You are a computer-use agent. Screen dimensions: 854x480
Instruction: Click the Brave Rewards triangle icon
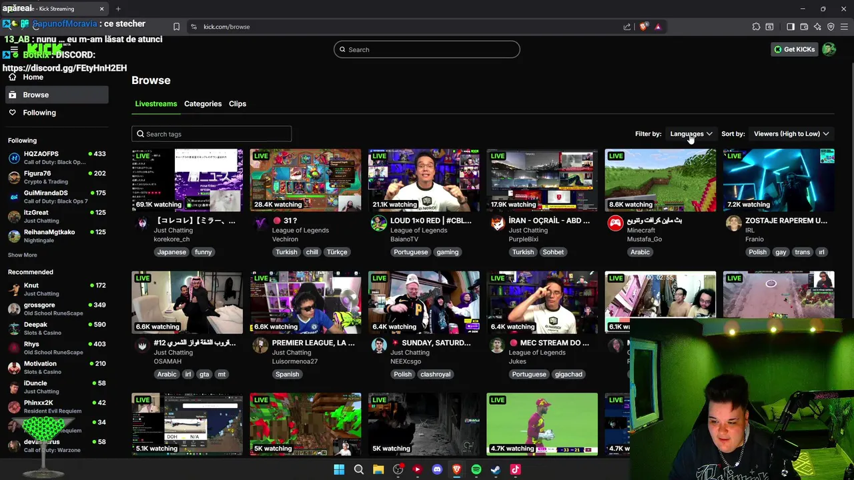coord(658,27)
